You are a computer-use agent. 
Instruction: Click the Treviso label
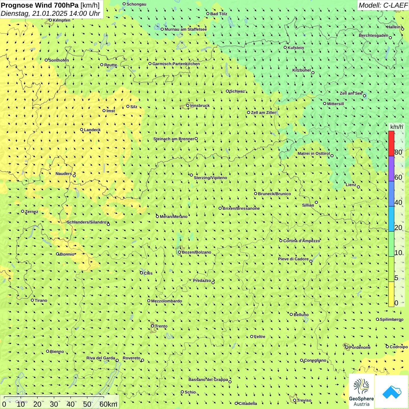304,400
